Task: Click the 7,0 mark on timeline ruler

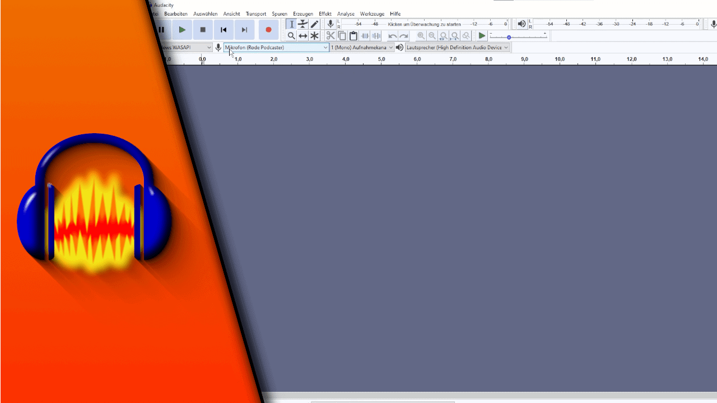Action: pyautogui.click(x=453, y=59)
